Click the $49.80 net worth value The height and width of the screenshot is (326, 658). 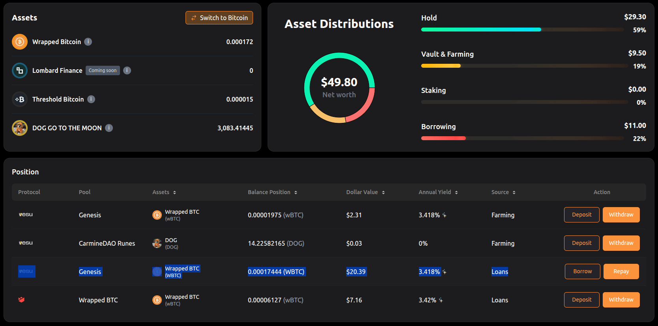coord(339,82)
